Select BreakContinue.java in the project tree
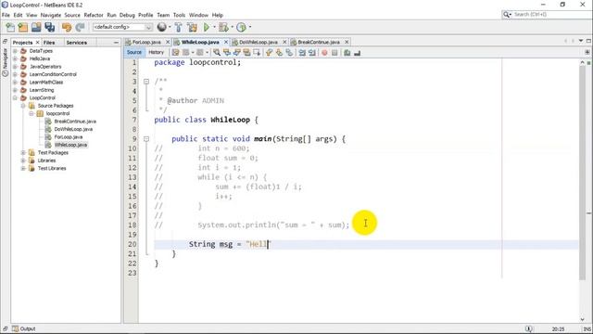Viewport: 593px width, 334px height. click(x=75, y=122)
